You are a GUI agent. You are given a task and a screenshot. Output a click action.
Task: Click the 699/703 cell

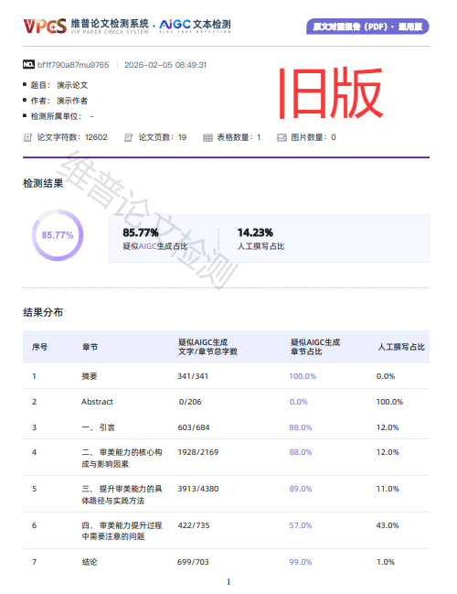tap(194, 562)
